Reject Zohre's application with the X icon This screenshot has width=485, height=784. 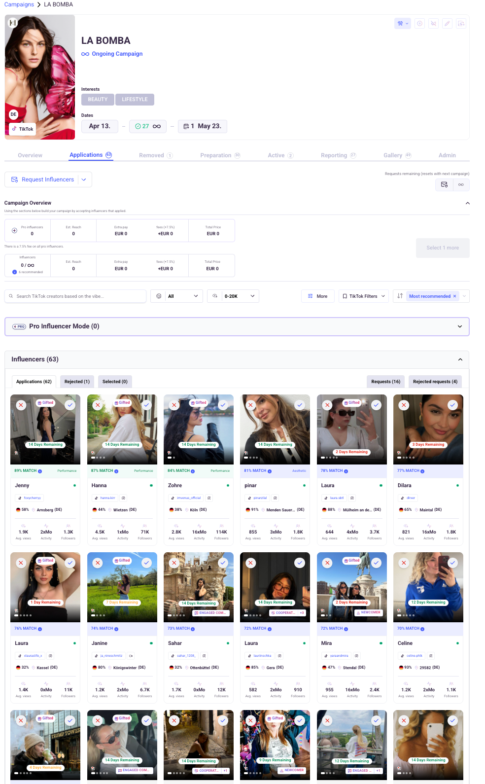(174, 405)
